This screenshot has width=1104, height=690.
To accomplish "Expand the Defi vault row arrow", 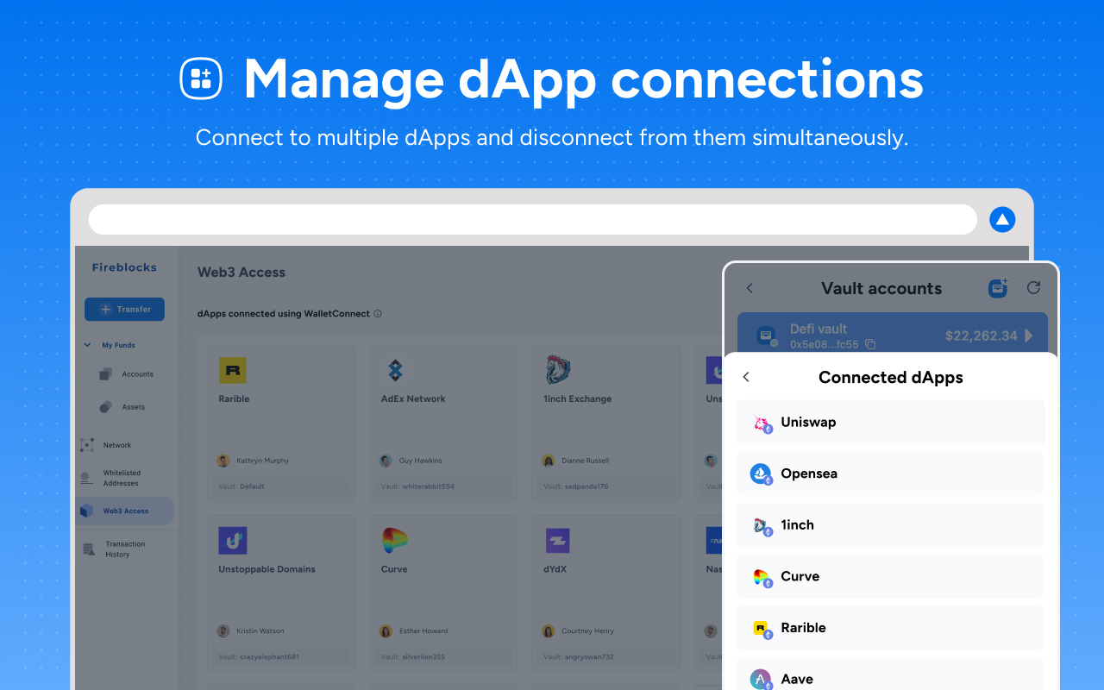I will click(x=1029, y=336).
